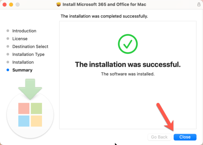This screenshot has width=203, height=145.
Task: Select the active Summary step
Action: coord(22,70)
